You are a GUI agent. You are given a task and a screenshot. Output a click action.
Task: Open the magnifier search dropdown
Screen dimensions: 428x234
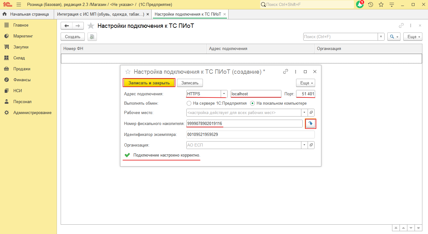coord(394,37)
